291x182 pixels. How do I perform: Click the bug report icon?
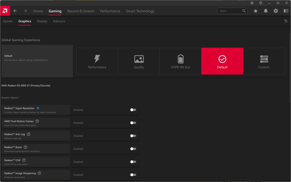click(252, 3)
